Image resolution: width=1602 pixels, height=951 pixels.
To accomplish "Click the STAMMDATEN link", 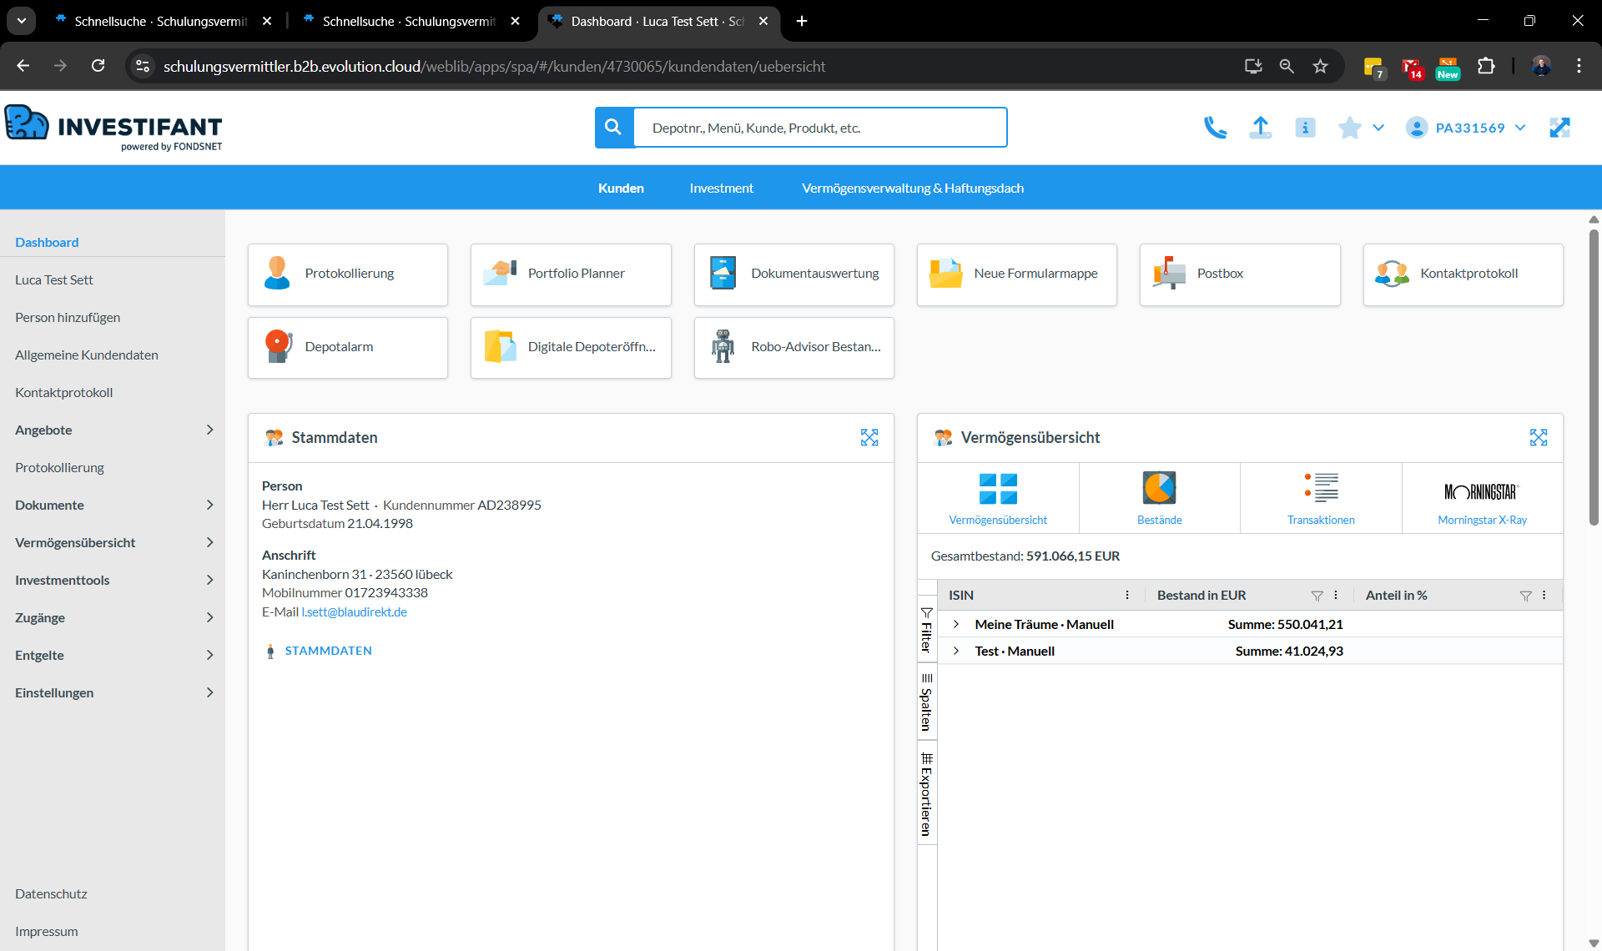I will [328, 651].
